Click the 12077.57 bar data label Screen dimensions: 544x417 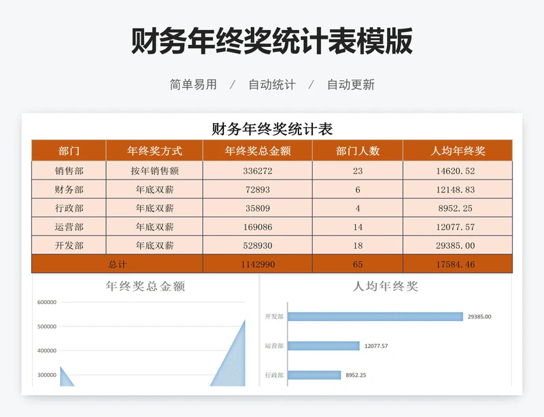click(376, 346)
